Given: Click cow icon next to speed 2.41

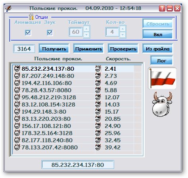Looking at the screenshot, I should click(98, 69).
